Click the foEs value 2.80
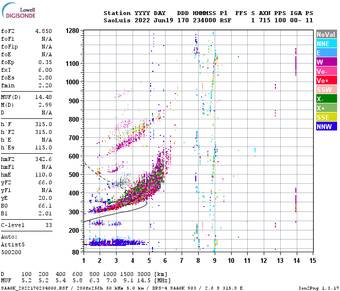Screen dimensions: 340x291 click(x=45, y=78)
